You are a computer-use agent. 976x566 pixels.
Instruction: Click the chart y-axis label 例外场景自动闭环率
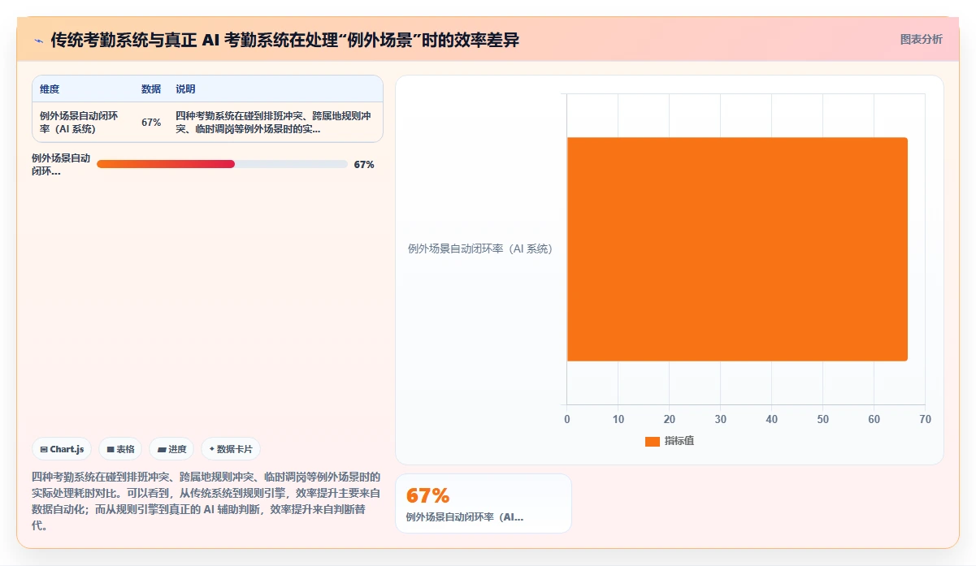pos(480,249)
